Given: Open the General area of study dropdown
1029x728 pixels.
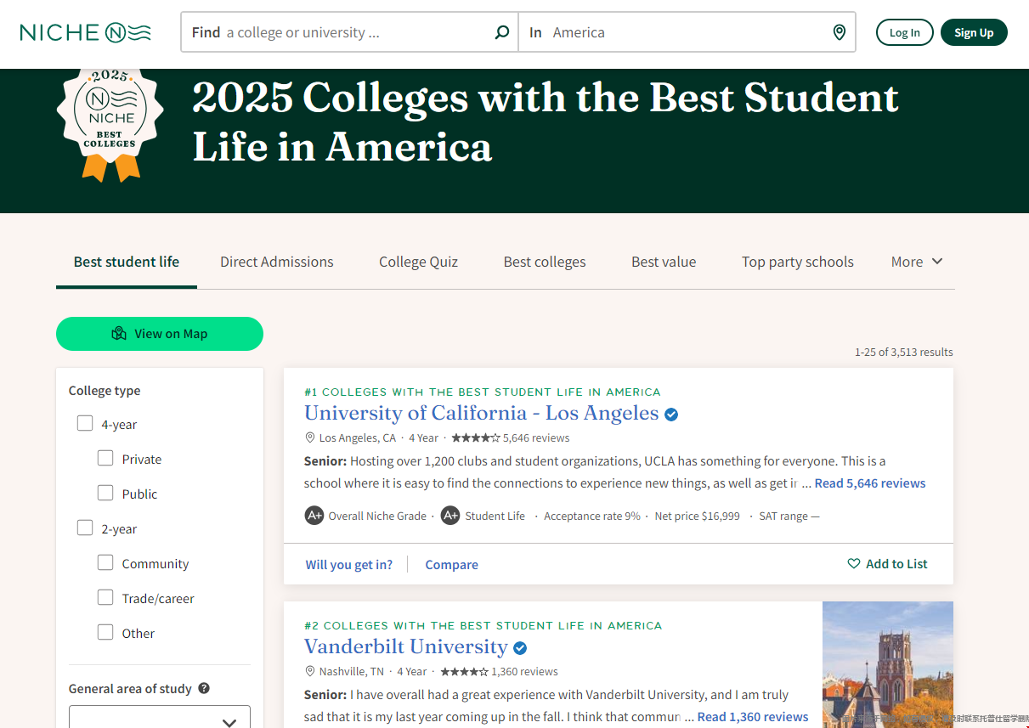Looking at the screenshot, I should pyautogui.click(x=160, y=716).
